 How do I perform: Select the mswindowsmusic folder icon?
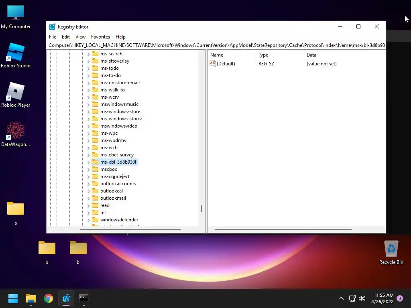pyautogui.click(x=95, y=104)
